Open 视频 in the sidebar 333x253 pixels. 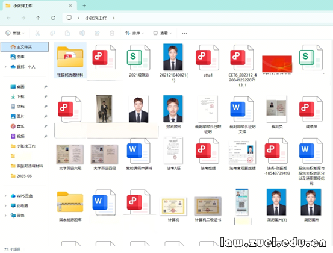coord(17,136)
